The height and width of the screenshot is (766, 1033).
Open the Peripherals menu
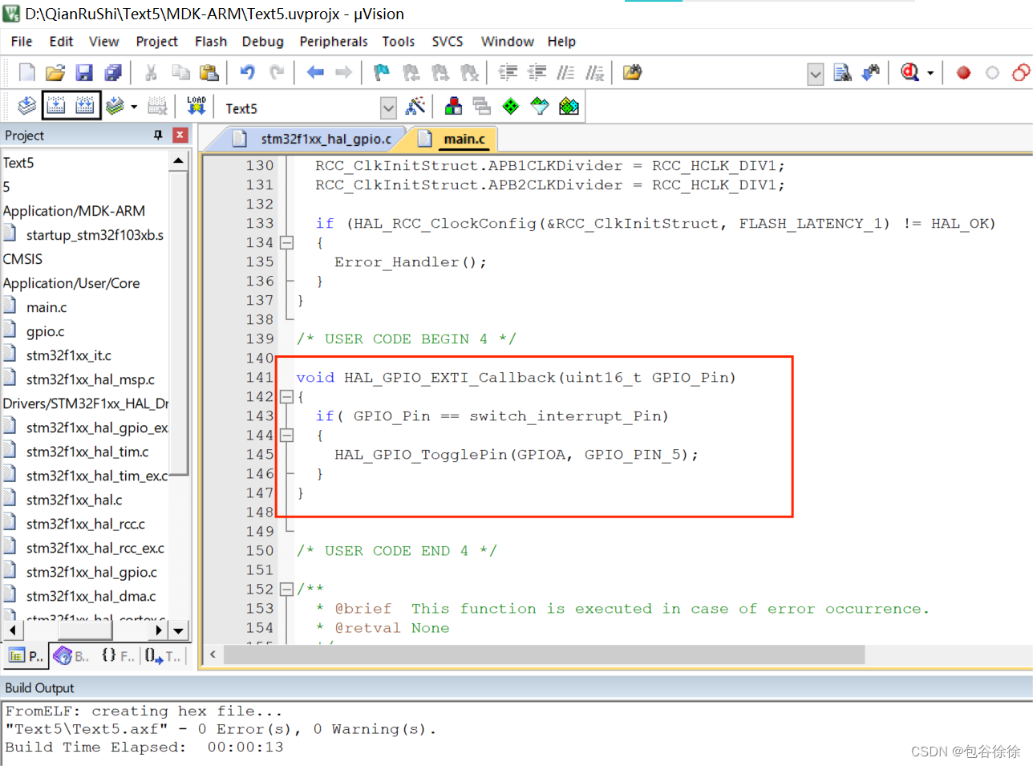point(334,42)
